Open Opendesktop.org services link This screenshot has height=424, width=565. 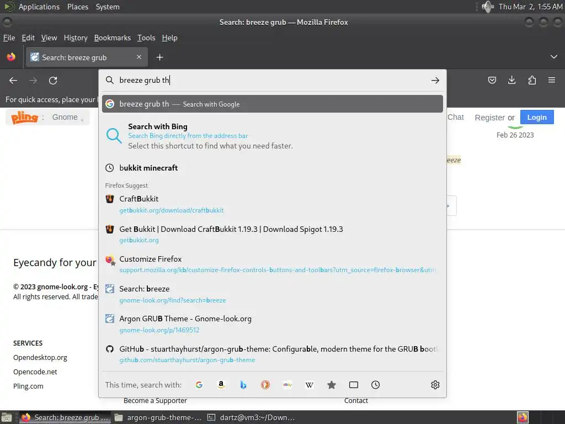click(40, 357)
